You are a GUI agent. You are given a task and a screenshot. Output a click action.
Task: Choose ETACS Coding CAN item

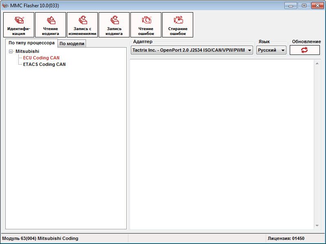pyautogui.click(x=44, y=64)
